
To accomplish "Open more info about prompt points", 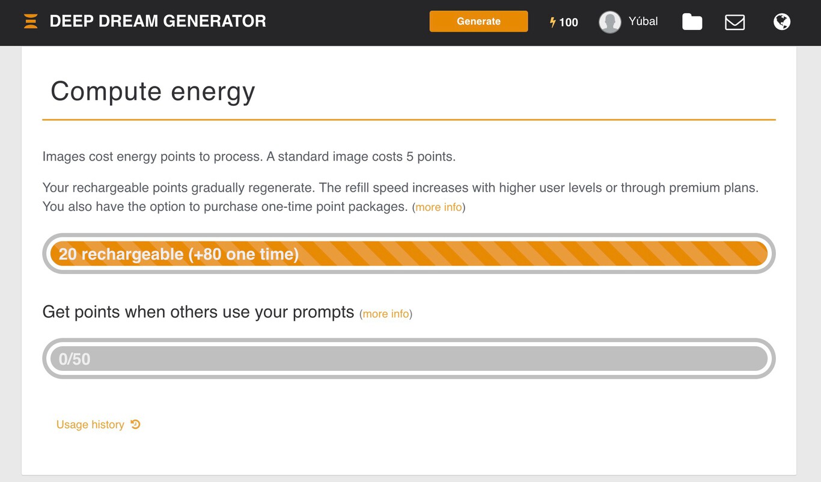I will [x=386, y=314].
